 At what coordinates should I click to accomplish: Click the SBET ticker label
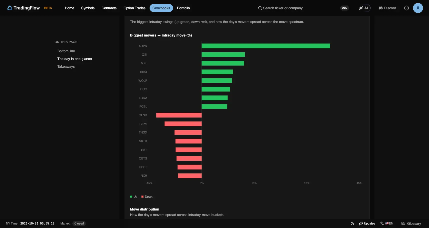(143, 167)
